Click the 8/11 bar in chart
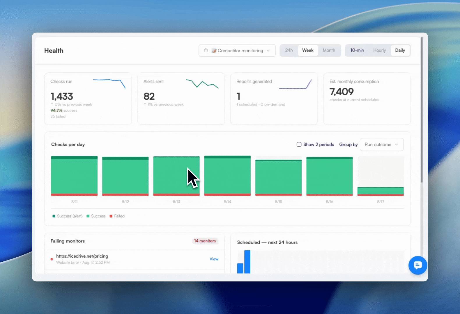This screenshot has width=460, height=314. point(74,176)
